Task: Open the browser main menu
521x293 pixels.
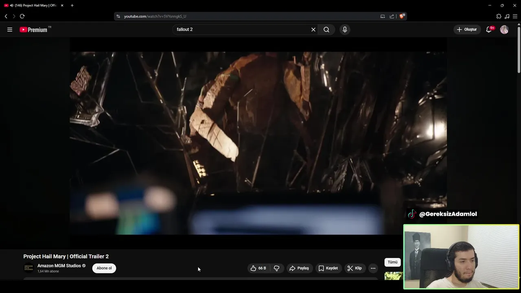Action: click(x=515, y=16)
